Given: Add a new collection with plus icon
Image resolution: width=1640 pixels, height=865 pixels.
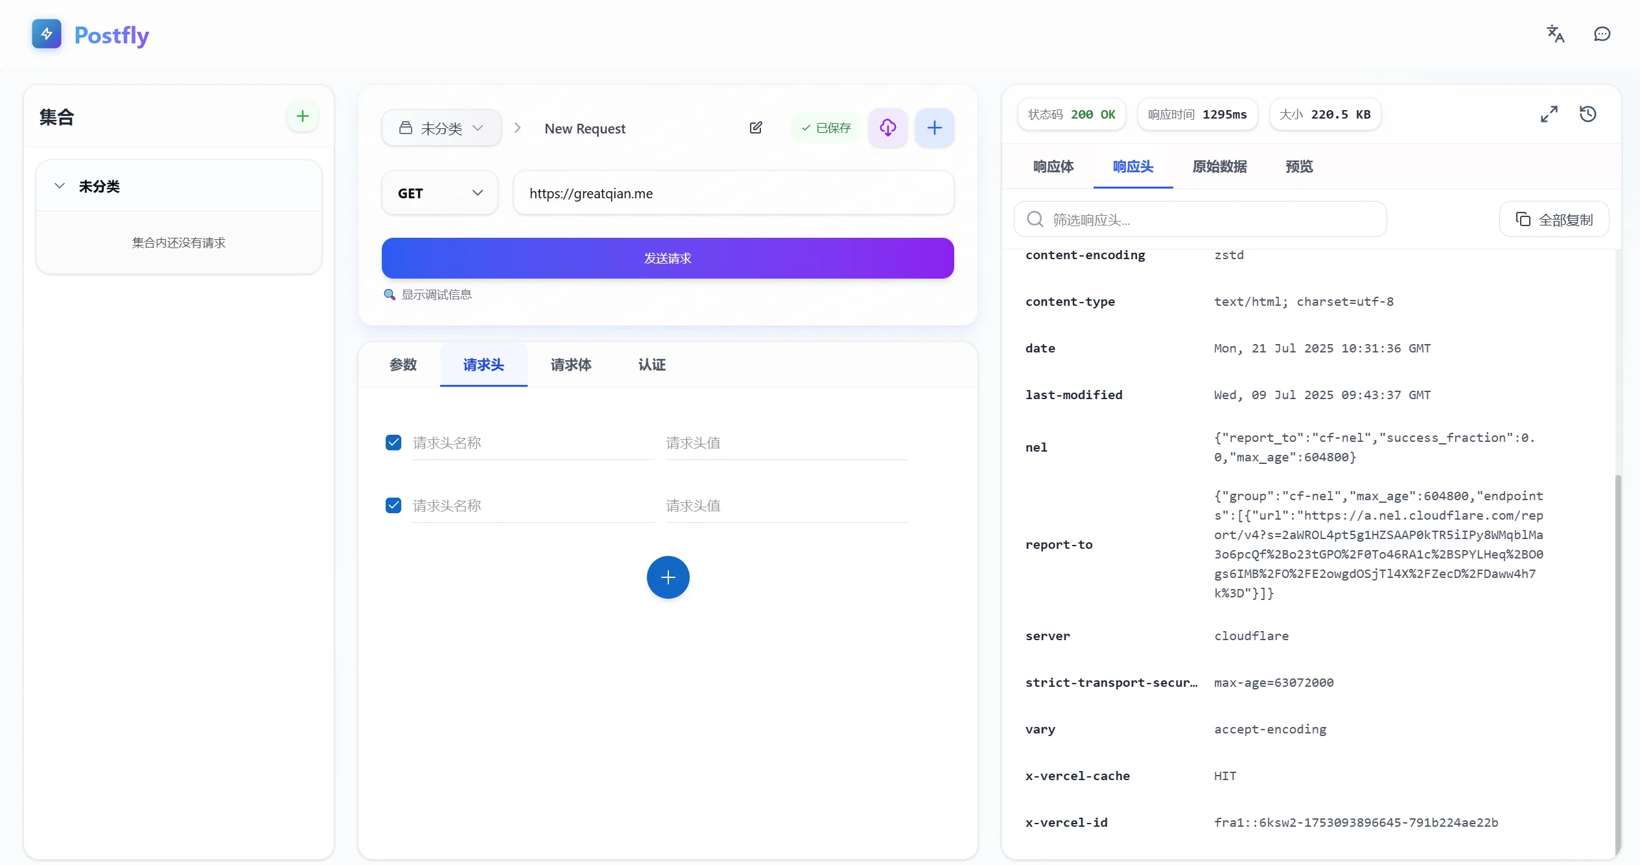Looking at the screenshot, I should (302, 117).
